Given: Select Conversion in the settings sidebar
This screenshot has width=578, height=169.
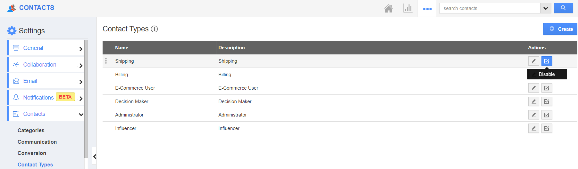Looking at the screenshot, I should coord(32,153).
